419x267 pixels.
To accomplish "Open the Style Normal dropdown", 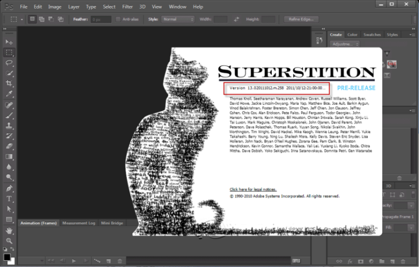I will (x=178, y=19).
